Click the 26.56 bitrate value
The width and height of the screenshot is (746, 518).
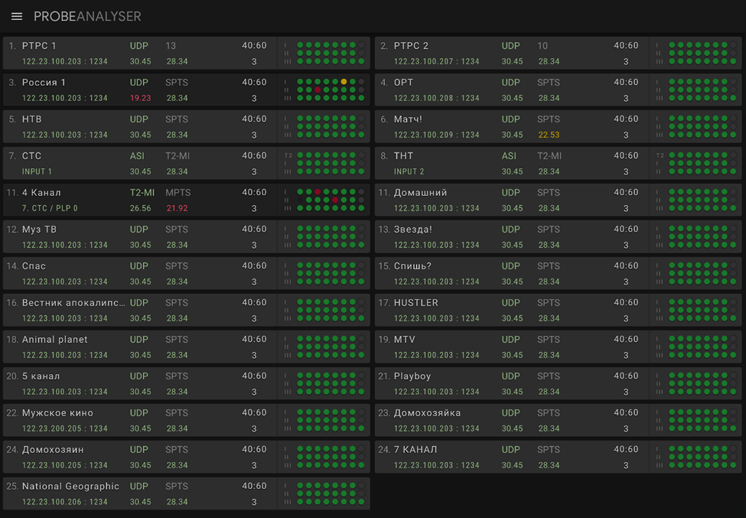coord(140,208)
